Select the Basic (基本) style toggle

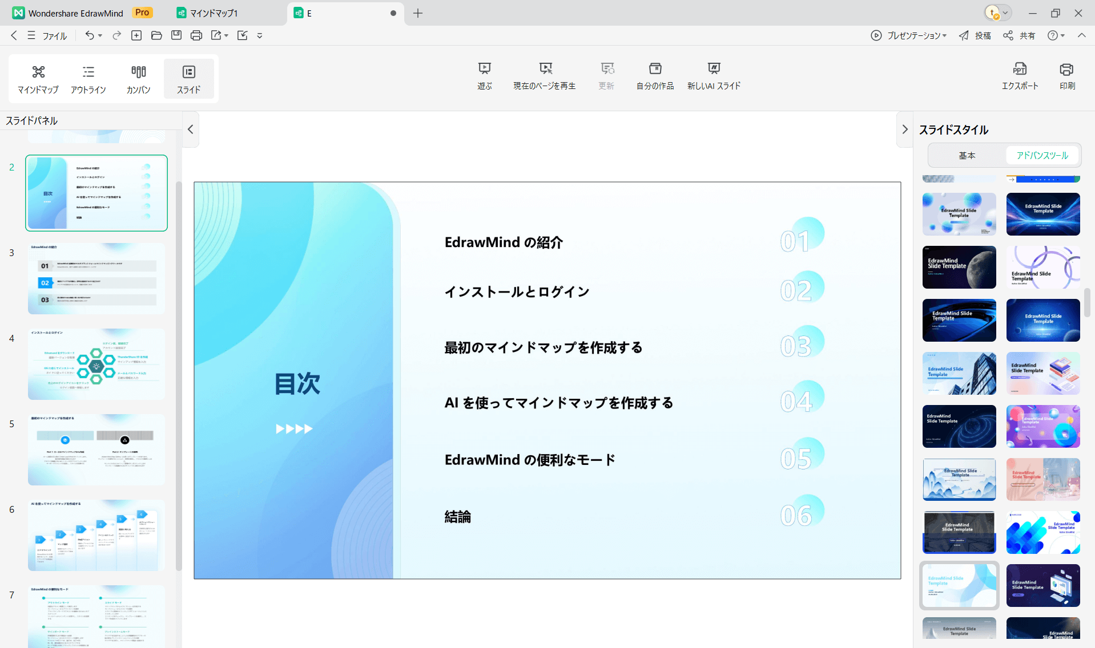[x=967, y=155]
